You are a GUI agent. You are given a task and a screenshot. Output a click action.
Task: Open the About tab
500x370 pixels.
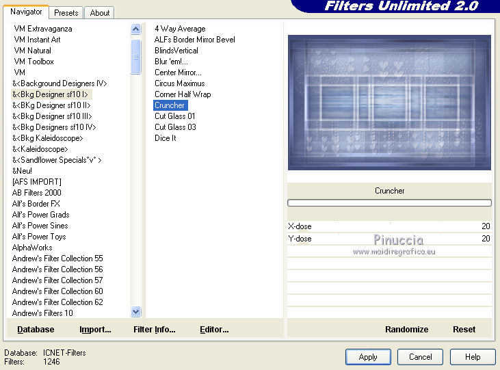[99, 13]
